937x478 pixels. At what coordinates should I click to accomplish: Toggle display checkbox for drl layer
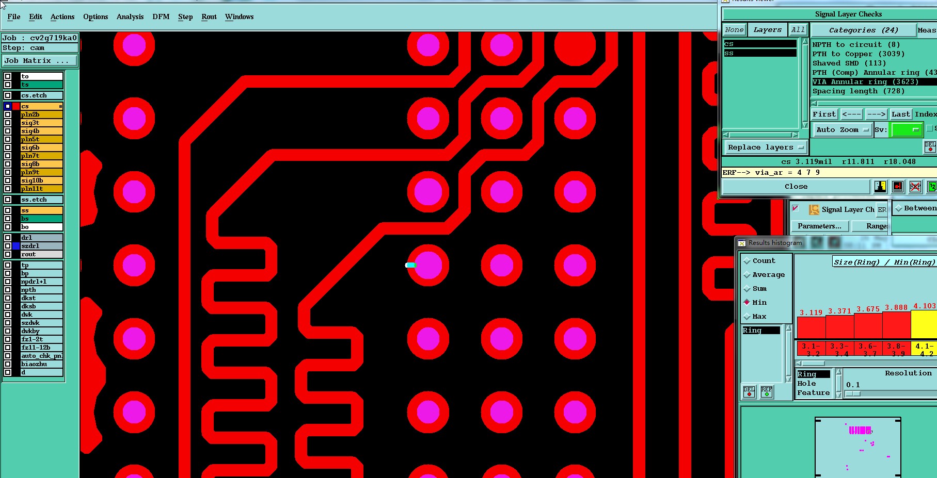pos(8,238)
